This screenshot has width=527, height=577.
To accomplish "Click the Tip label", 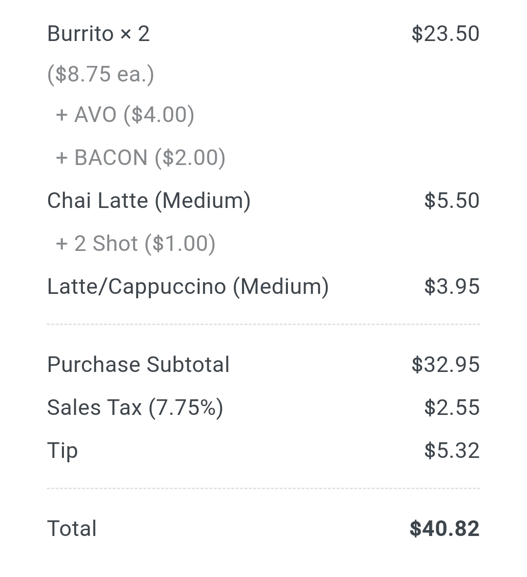I will (62, 451).
